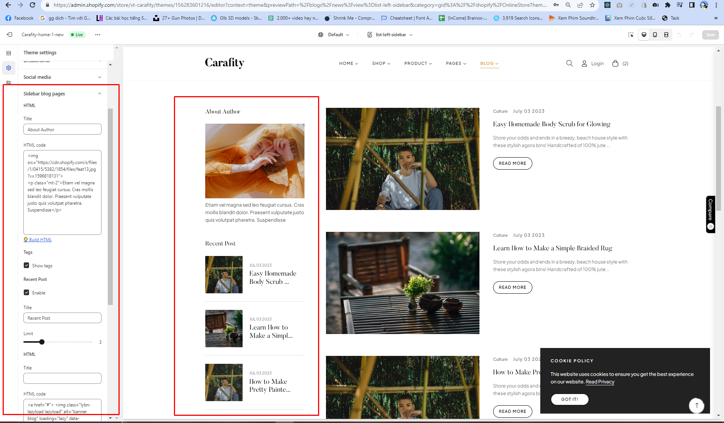The height and width of the screenshot is (423, 724).
Task: Open the Chrome side panel icon
Action: coord(692,5)
